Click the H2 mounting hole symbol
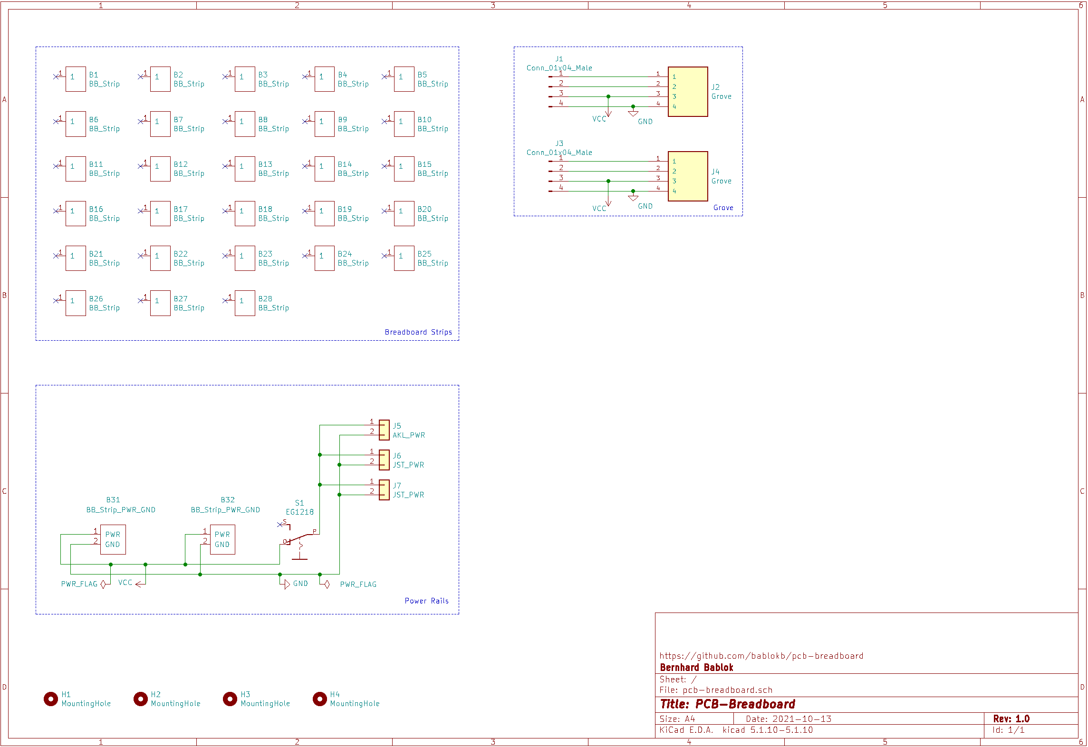1088x747 pixels. 140,699
